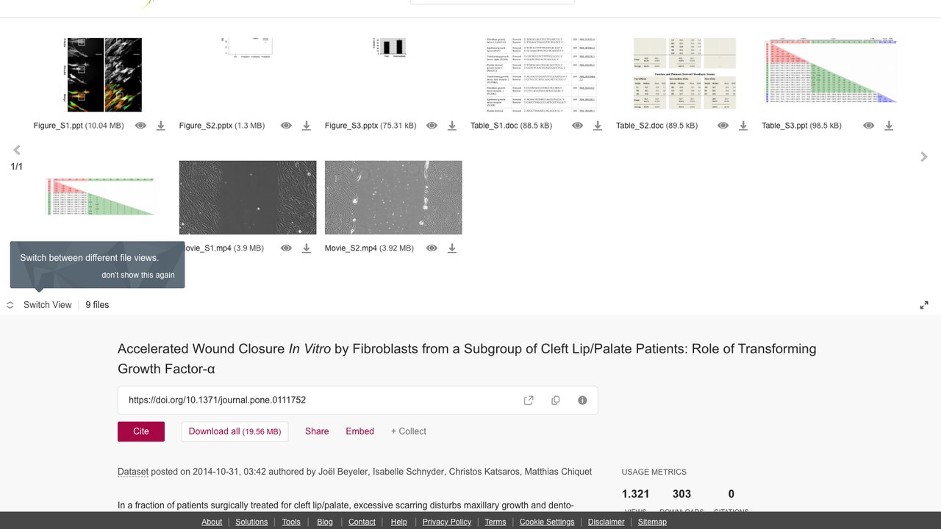Screen dimensions: 941x529
Task: Download Table_S1.doc using arrow icon
Action: coord(598,126)
